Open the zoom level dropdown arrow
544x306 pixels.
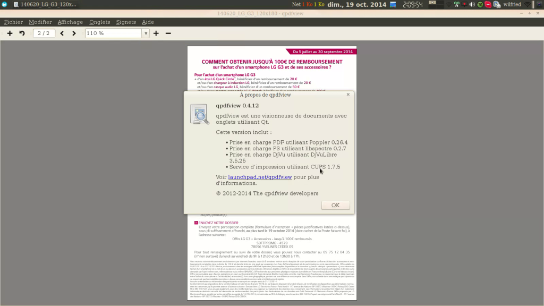(x=146, y=33)
